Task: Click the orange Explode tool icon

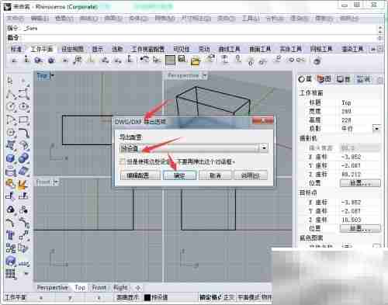Action: click(x=23, y=184)
